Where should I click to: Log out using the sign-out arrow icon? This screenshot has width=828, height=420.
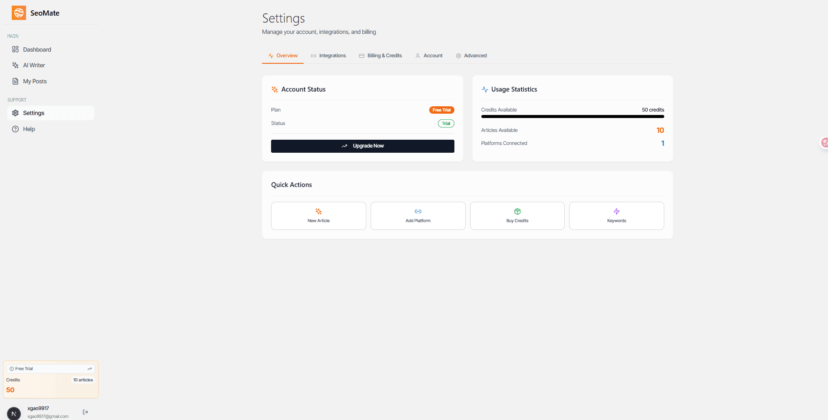(x=85, y=412)
